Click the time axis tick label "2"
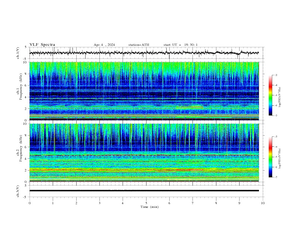This screenshot has height=228, width=296. pyautogui.click(x=76, y=203)
